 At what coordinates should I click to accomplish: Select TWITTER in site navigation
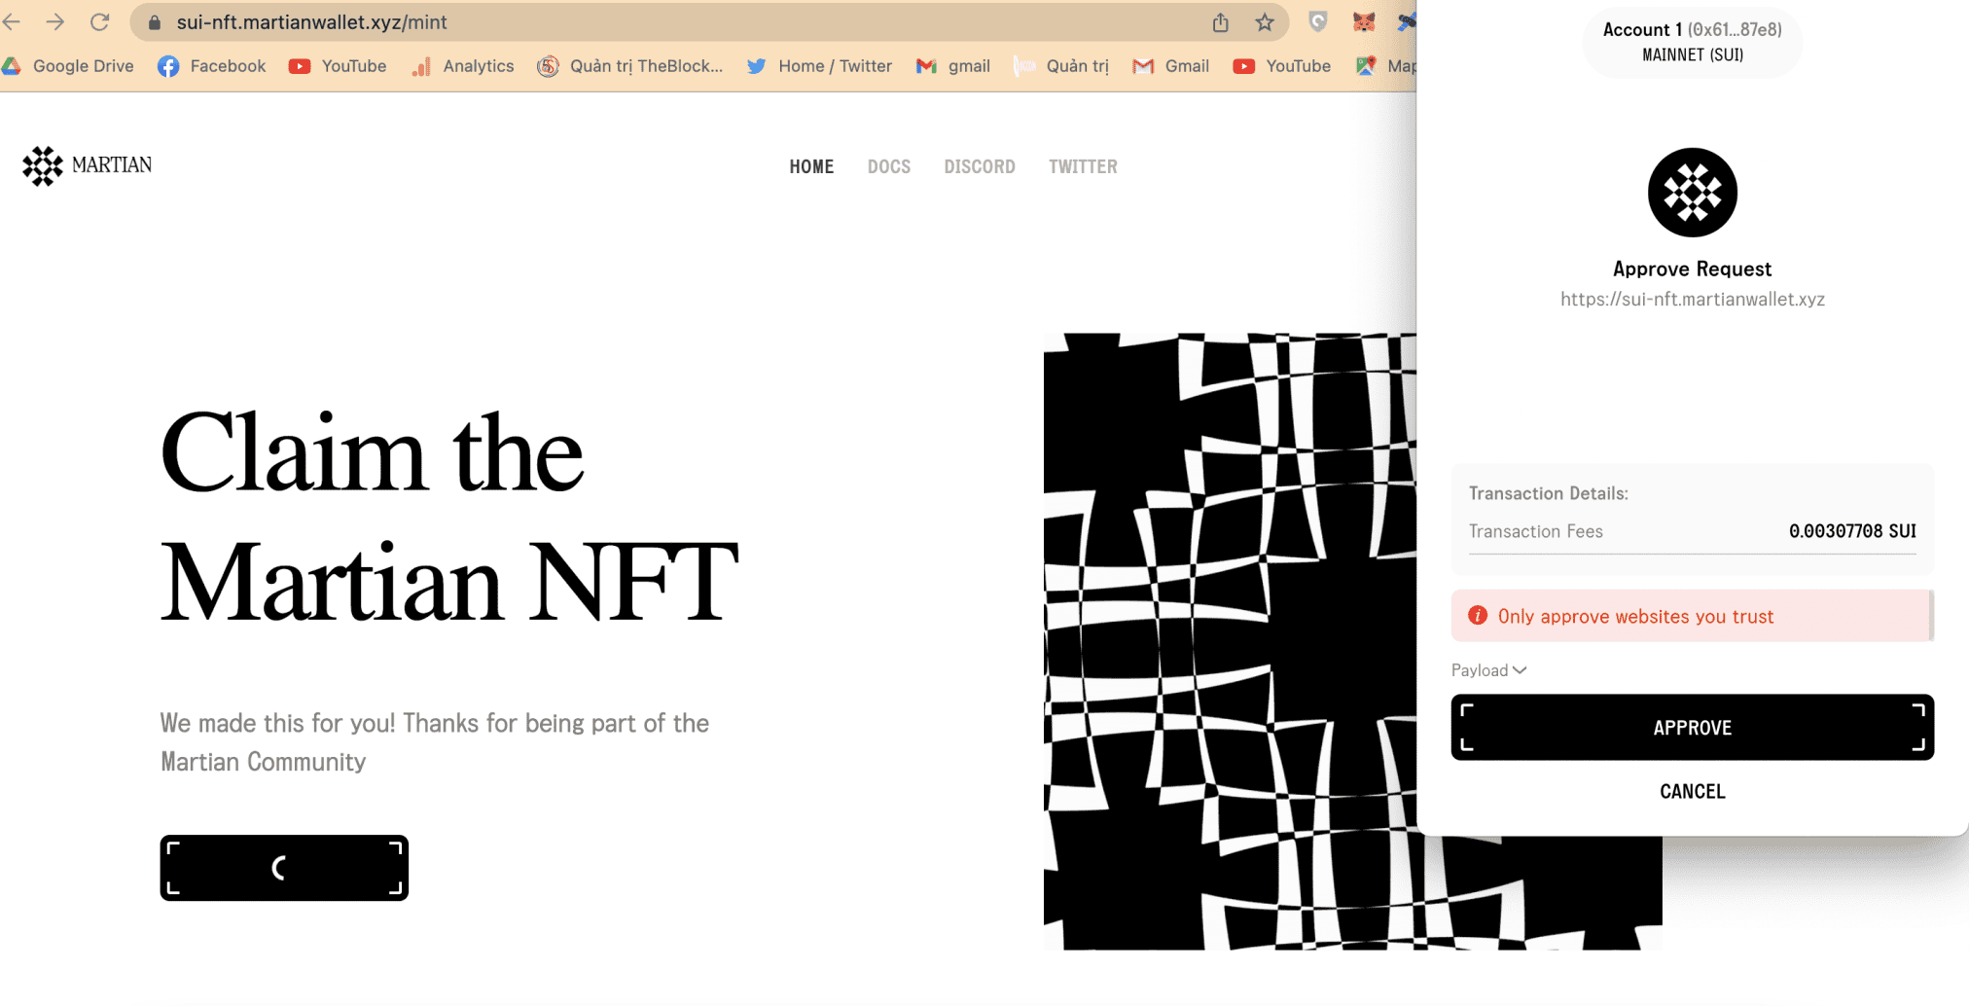pos(1083,166)
